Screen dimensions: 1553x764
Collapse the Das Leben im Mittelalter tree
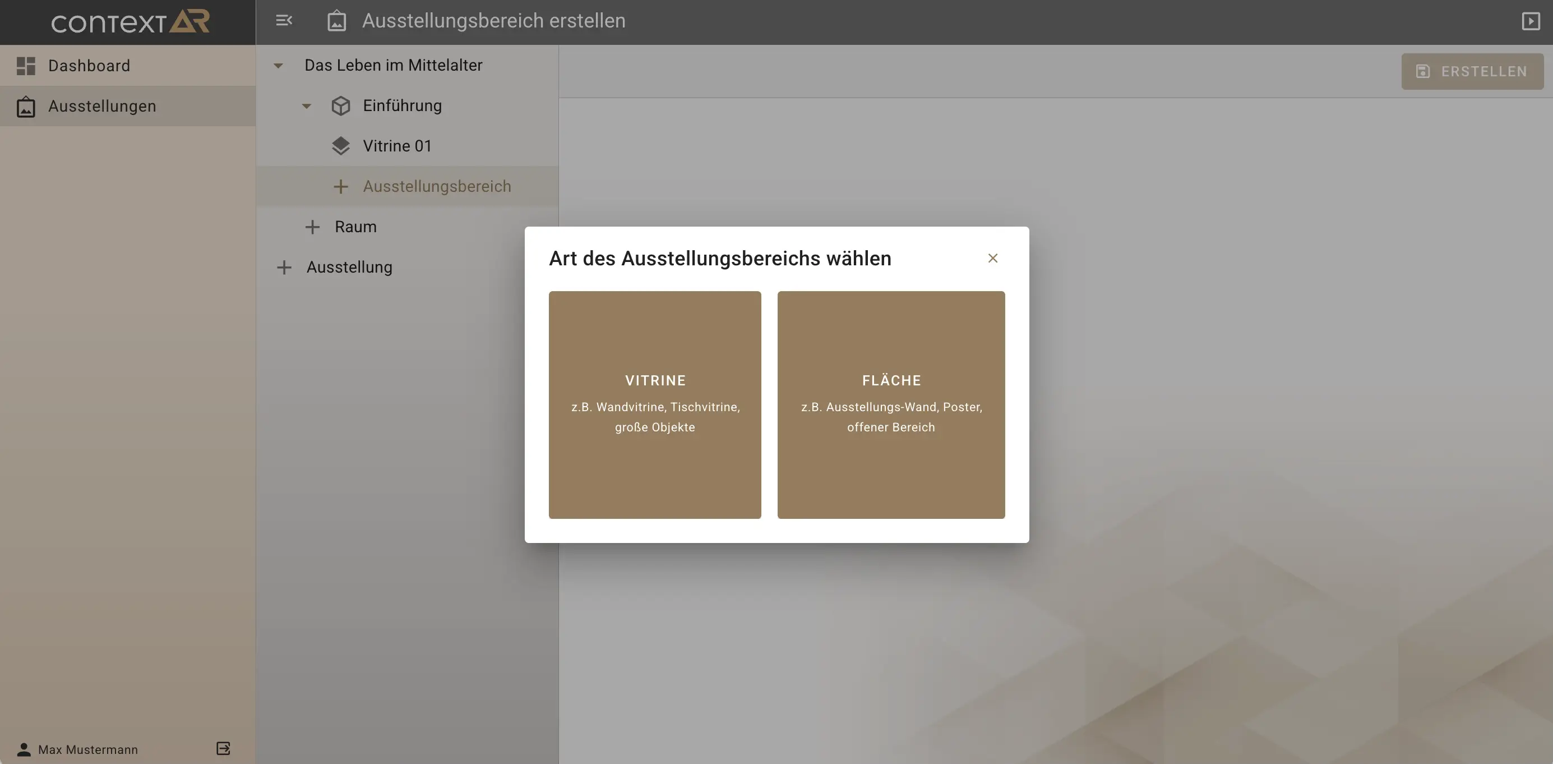pos(278,66)
